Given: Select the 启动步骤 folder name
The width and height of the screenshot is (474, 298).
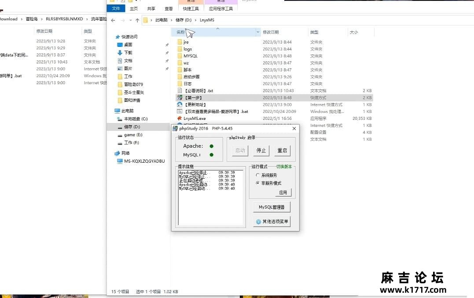Looking at the screenshot, I should coord(191,77).
